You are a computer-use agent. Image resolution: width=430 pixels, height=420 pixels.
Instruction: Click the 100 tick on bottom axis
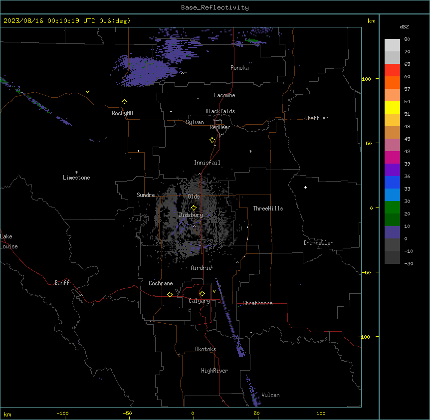[321, 413]
